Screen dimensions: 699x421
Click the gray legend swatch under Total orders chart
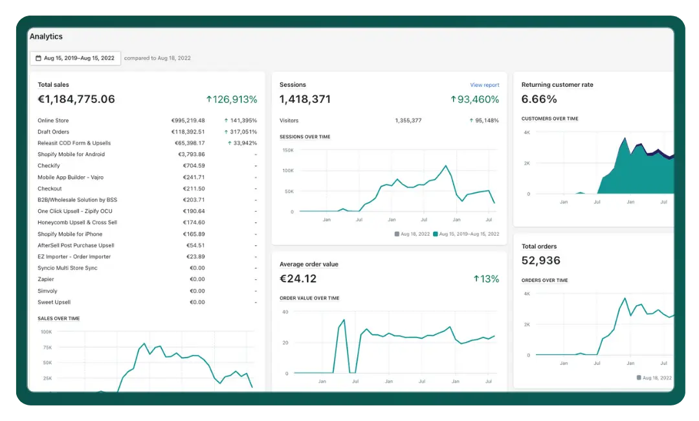tap(639, 378)
